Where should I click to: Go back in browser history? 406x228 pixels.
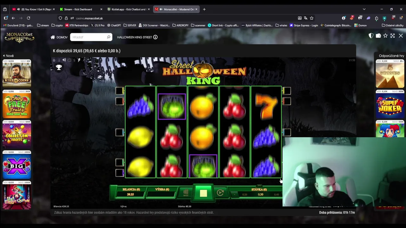tap(13, 18)
